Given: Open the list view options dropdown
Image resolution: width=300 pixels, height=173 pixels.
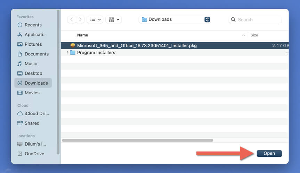Looking at the screenshot, I should coord(95,19).
